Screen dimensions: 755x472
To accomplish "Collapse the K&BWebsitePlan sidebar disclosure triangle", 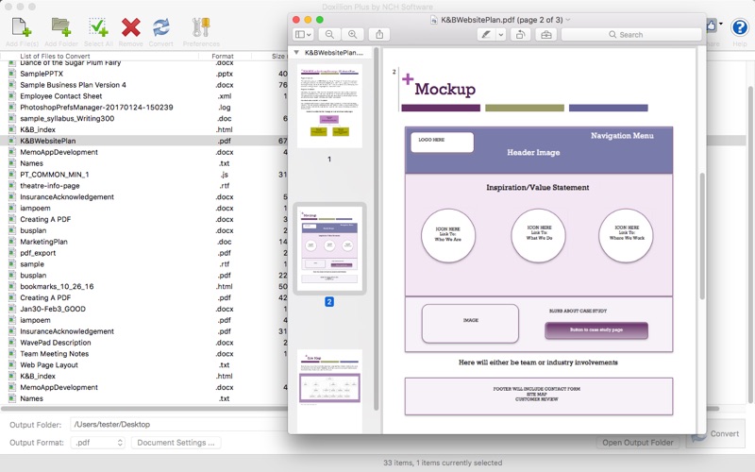I will pyautogui.click(x=296, y=53).
